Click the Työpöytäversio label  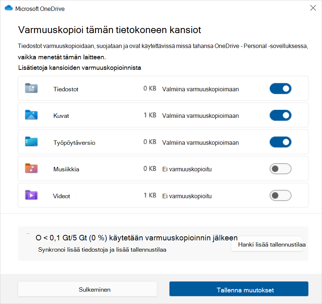[x=74, y=143]
